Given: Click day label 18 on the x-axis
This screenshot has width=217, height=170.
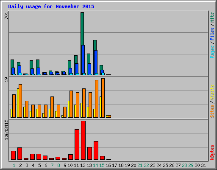Looking at the screenshot, I should (121, 165).
